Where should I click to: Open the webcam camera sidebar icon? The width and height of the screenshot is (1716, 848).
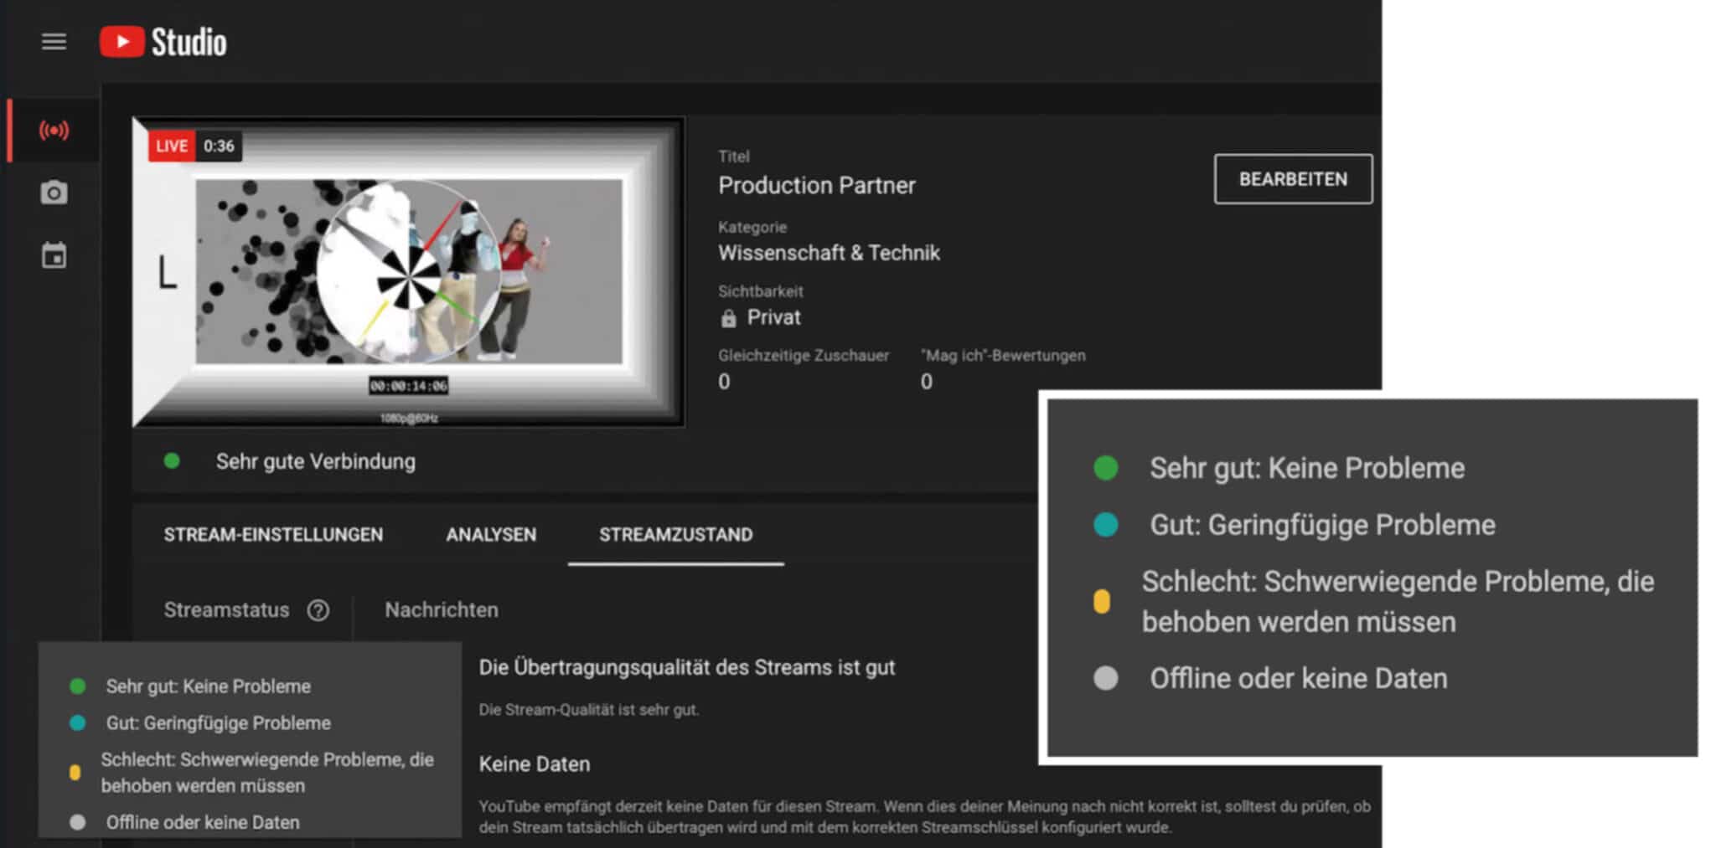[x=54, y=193]
